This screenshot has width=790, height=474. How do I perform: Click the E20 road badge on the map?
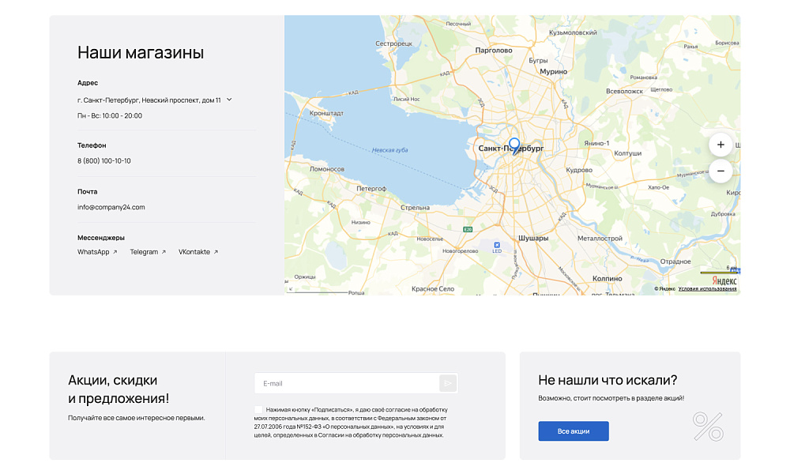(468, 229)
